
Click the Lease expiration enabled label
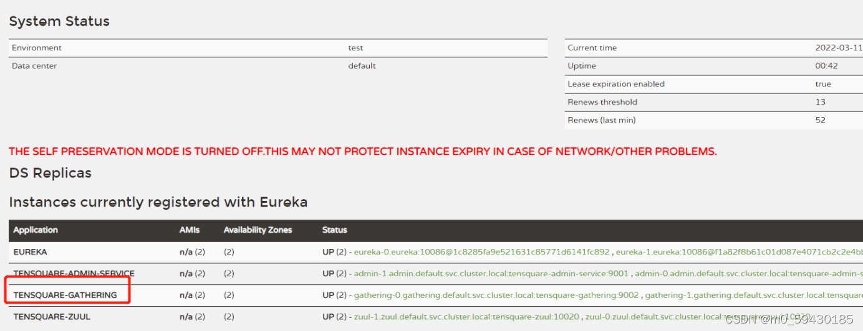click(x=616, y=84)
